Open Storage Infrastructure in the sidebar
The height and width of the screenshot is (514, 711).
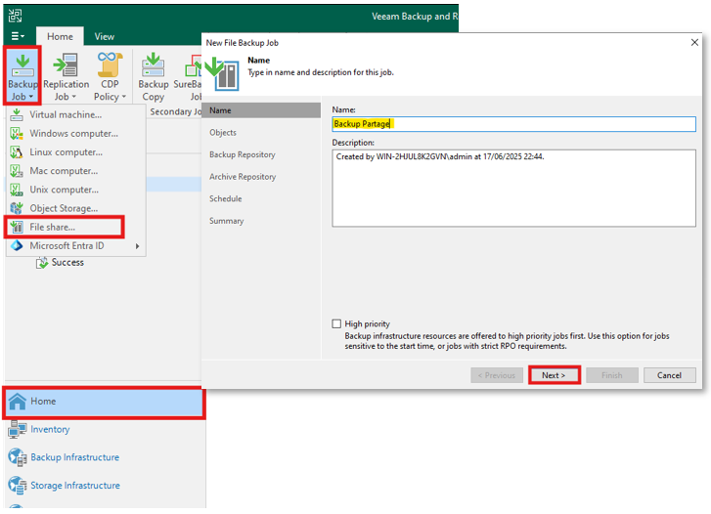click(x=74, y=486)
